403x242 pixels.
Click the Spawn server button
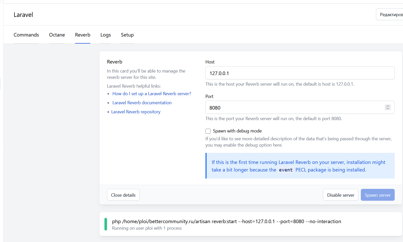click(378, 195)
